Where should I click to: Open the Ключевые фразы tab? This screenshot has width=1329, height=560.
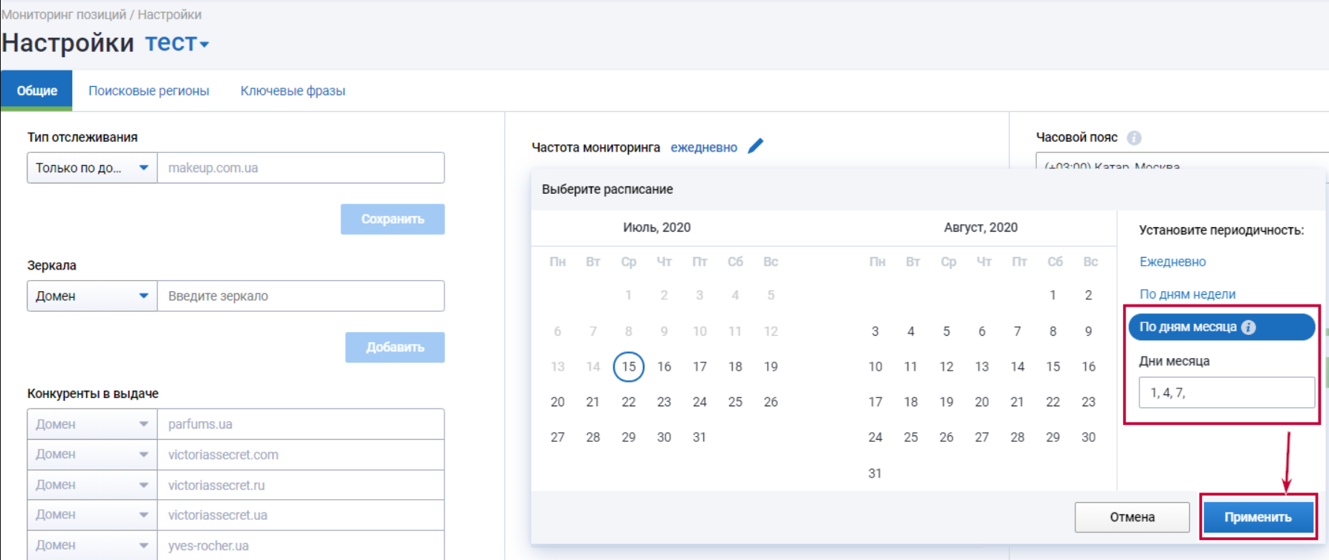point(292,91)
